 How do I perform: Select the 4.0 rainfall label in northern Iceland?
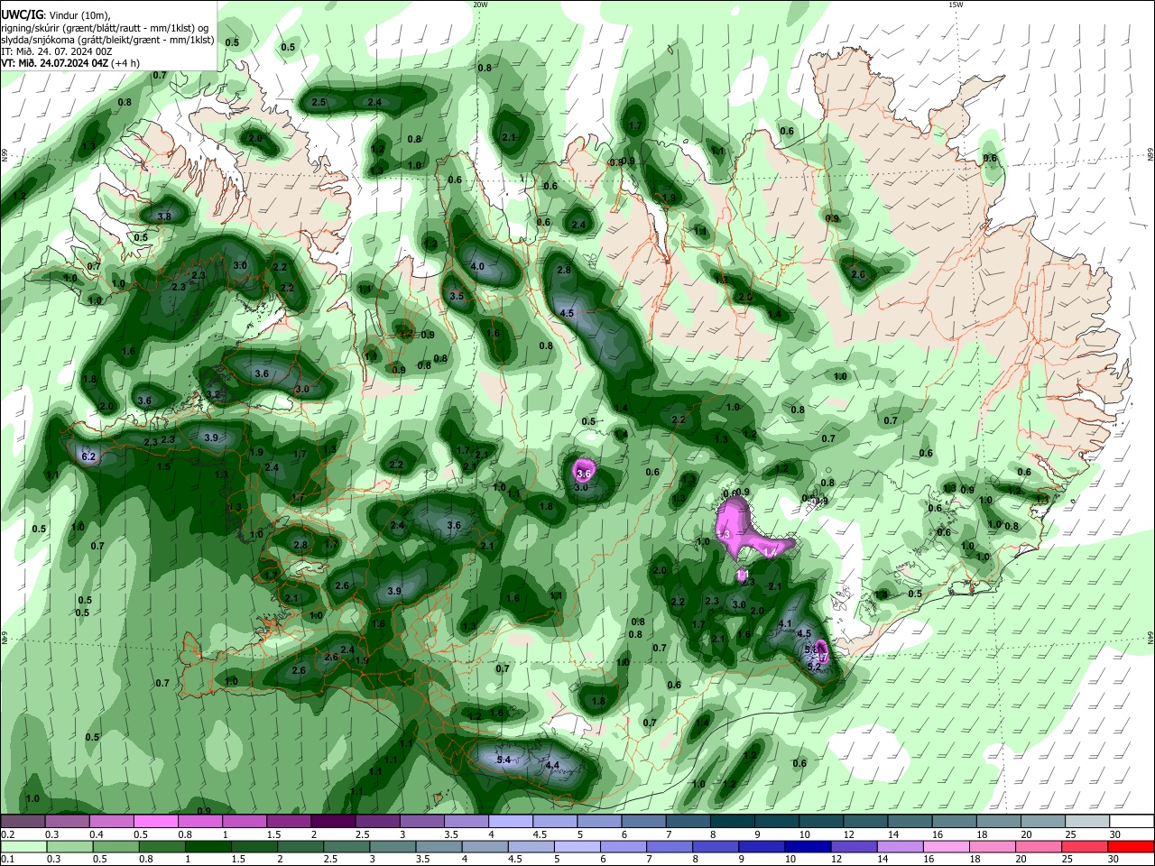pyautogui.click(x=477, y=266)
